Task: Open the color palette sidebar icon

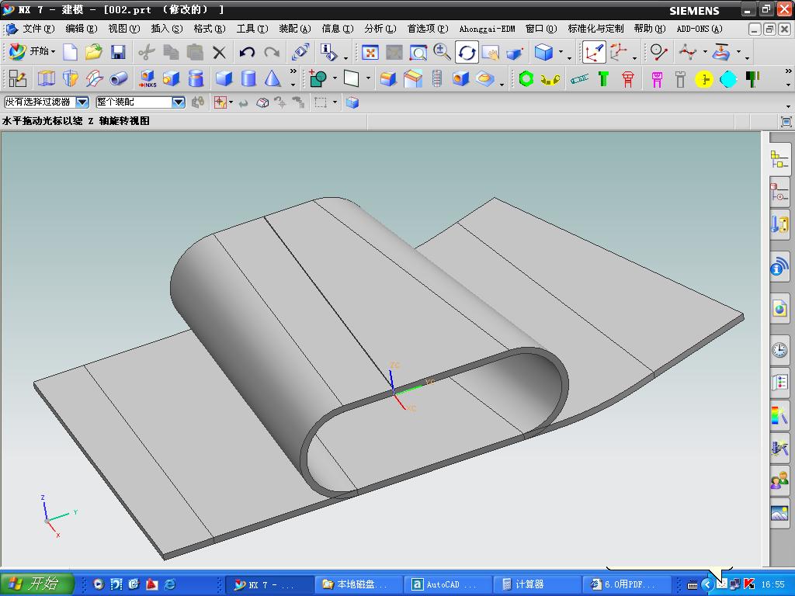Action: tap(779, 415)
